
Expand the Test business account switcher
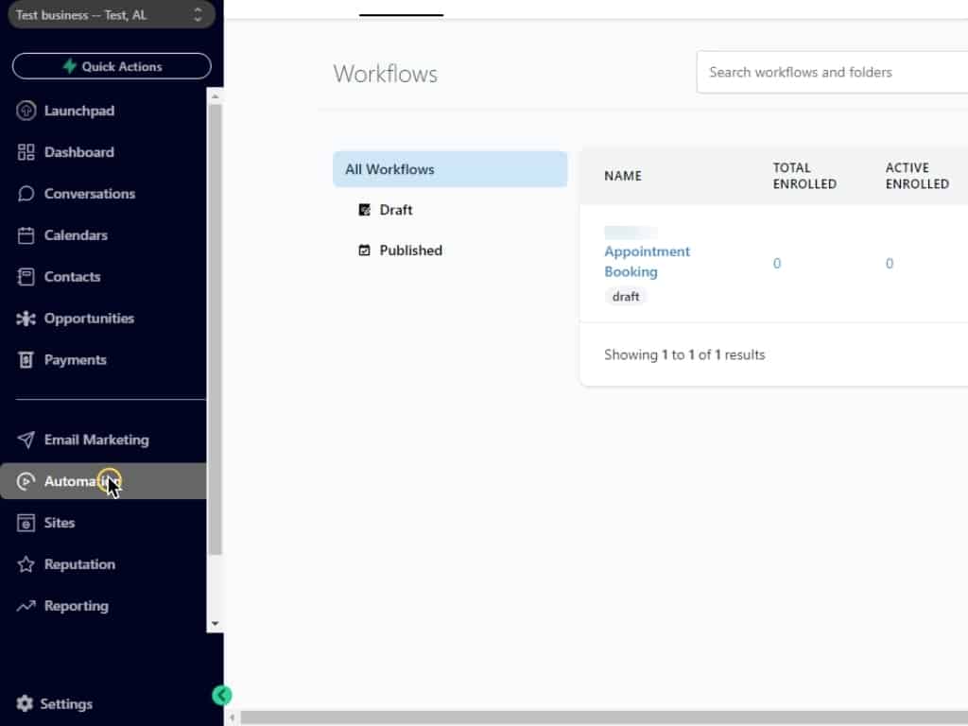[109, 15]
